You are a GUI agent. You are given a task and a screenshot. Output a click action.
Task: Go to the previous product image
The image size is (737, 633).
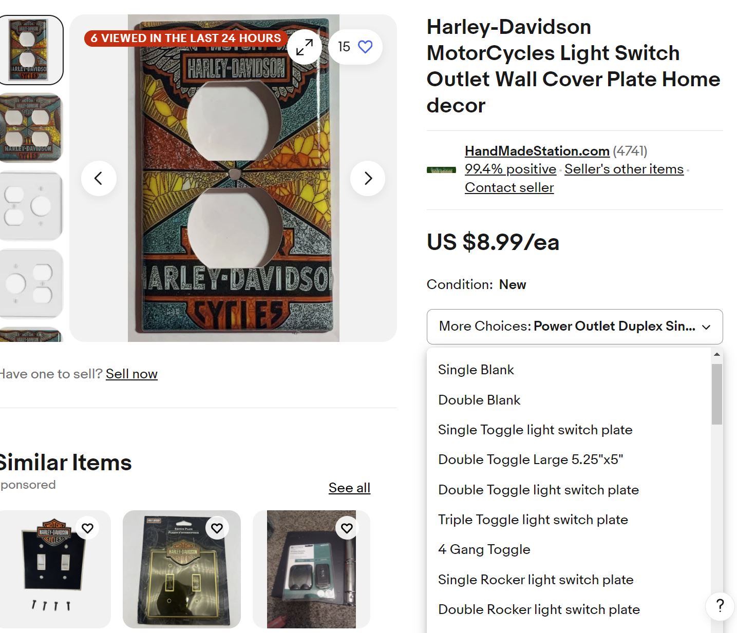tap(99, 178)
